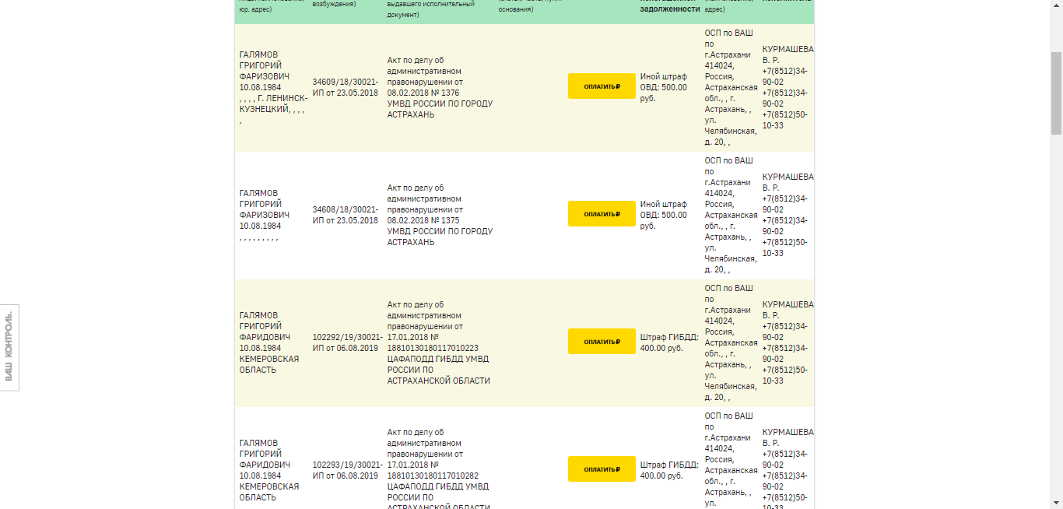This screenshot has width=1063, height=509.
Task: Click bailiff КУРМАШЕВА В. Р. in row 102293/19/30021-ИП
Action: (x=788, y=437)
